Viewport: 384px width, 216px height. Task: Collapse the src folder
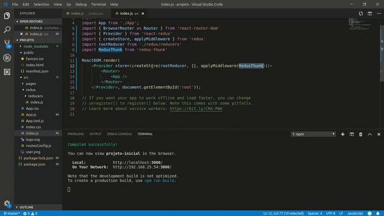coord(26,77)
